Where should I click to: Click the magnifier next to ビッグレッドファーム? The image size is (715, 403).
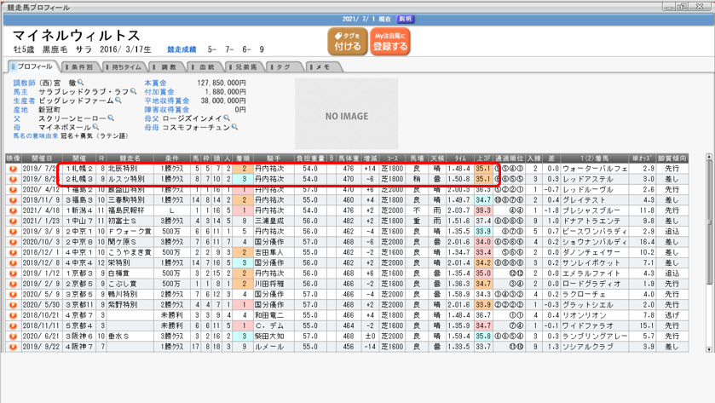point(118,101)
